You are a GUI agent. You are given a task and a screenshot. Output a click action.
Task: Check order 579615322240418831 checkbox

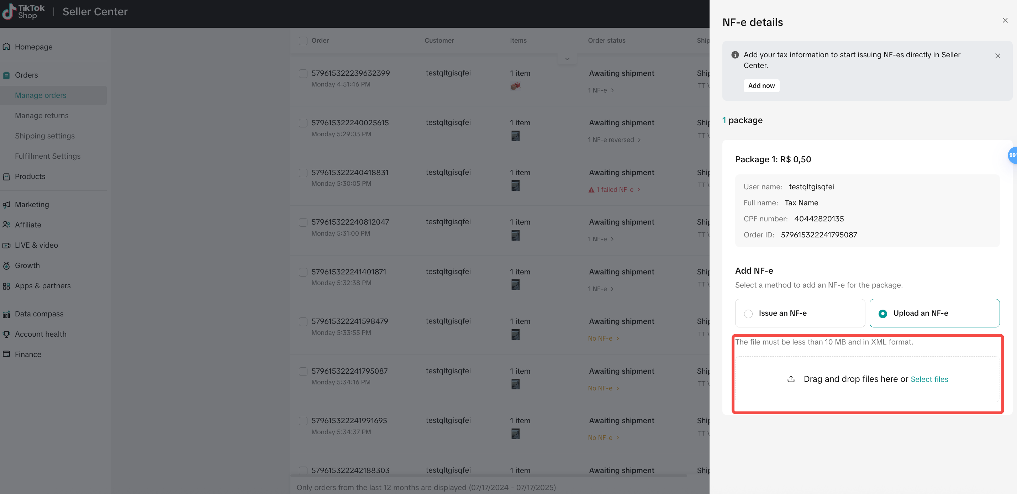(x=303, y=173)
